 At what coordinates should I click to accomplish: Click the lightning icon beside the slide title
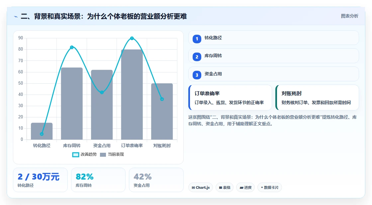(x=16, y=17)
